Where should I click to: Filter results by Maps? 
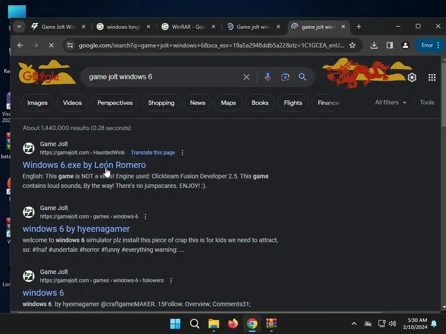pos(228,103)
